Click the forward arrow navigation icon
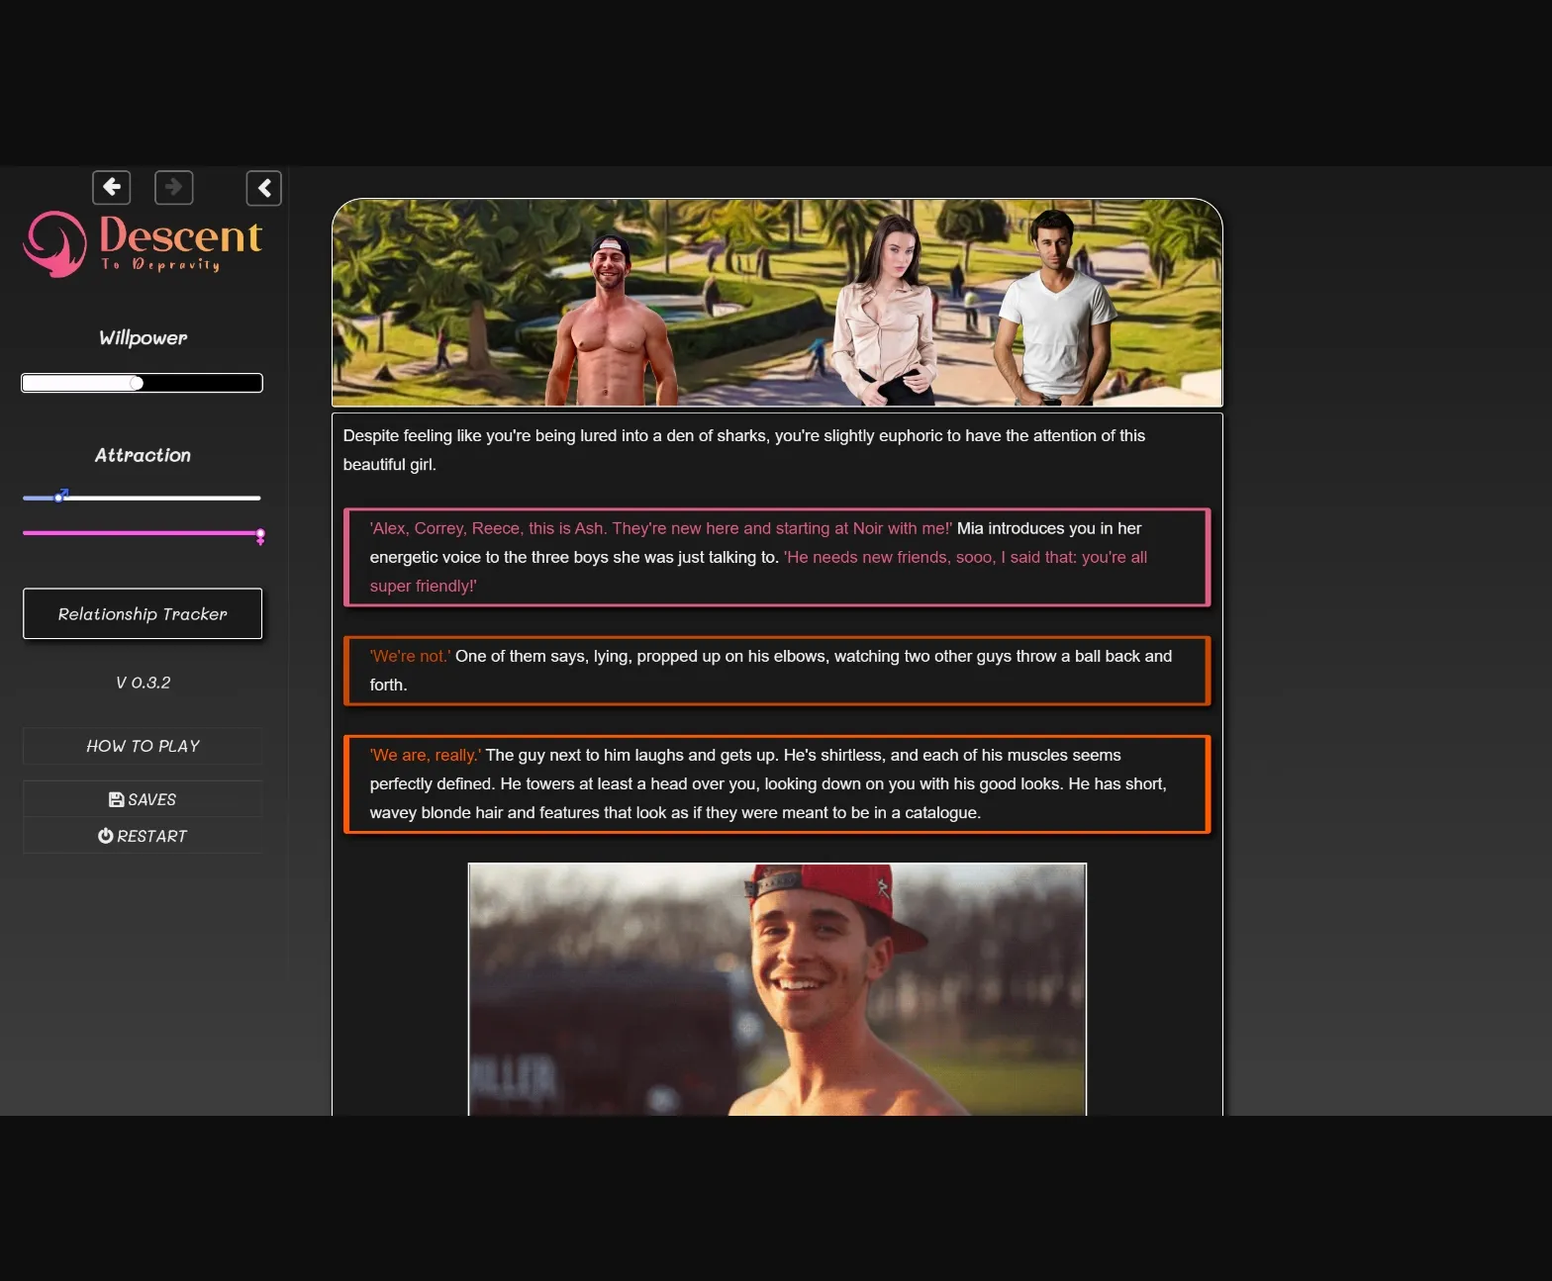This screenshot has height=1281, width=1552. (174, 187)
